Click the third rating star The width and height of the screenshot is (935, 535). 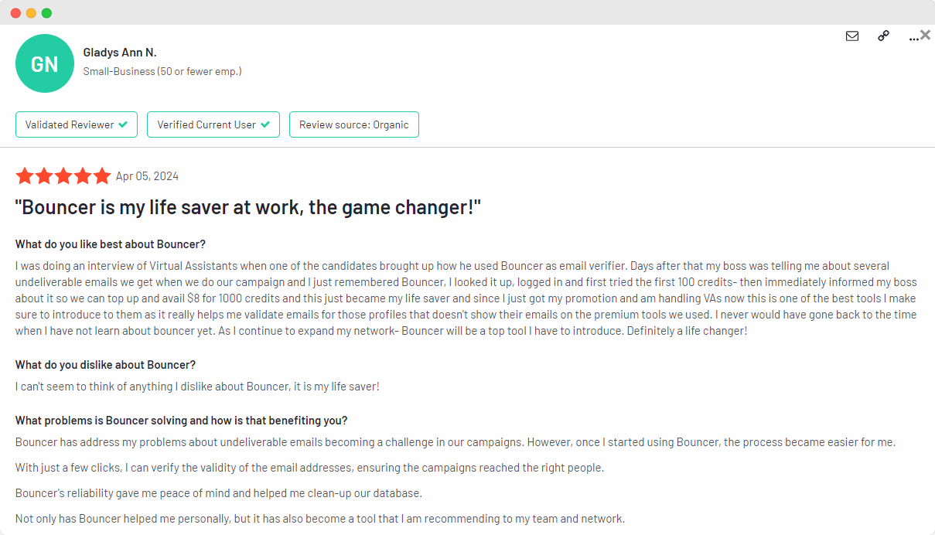[x=63, y=176]
